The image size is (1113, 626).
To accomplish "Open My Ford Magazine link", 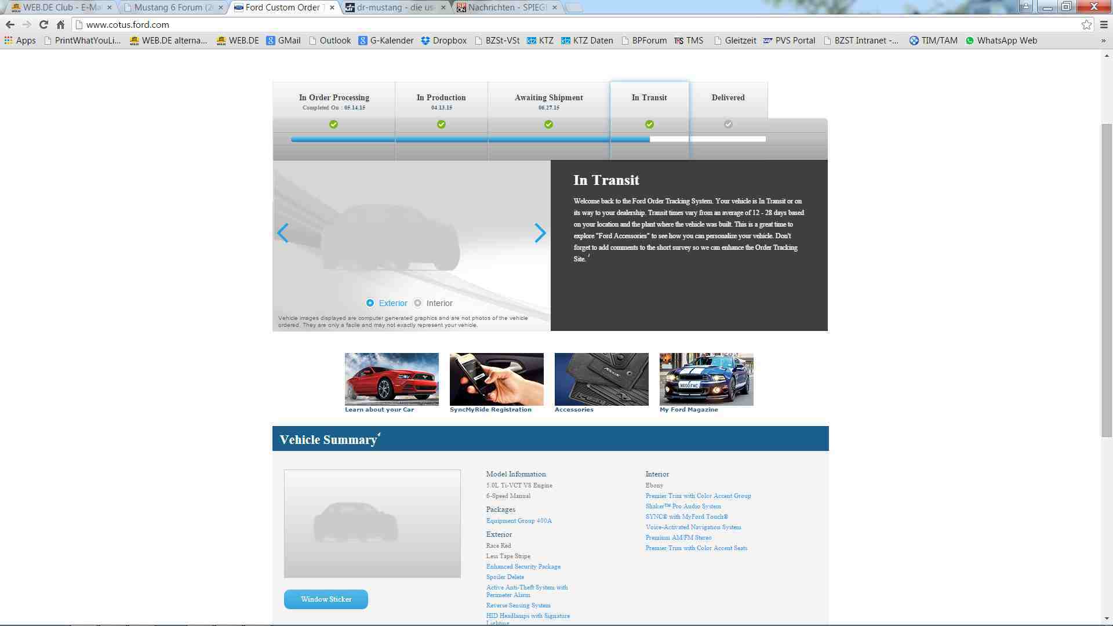I will click(689, 410).
